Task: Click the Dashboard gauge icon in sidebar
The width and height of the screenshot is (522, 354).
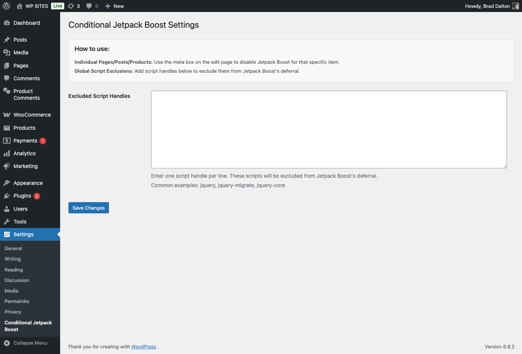Action: [x=7, y=23]
